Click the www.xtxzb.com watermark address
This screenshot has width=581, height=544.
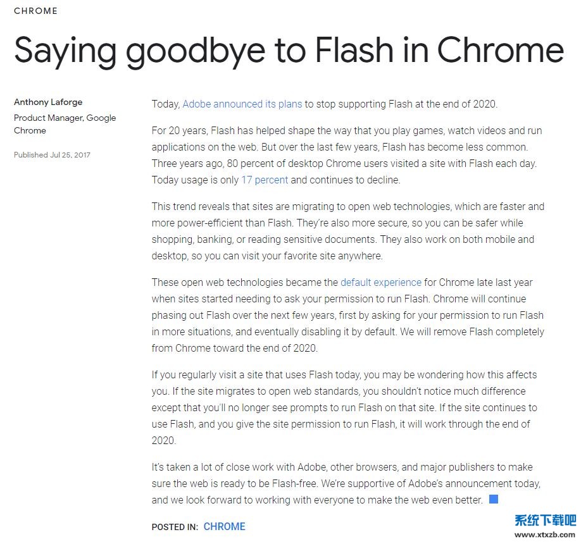coord(545,535)
